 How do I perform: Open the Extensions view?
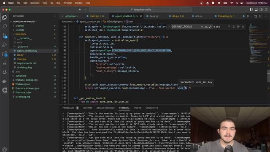click(x=5, y=54)
